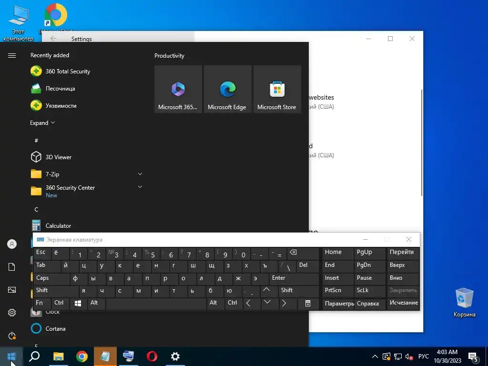Toggle Fn key on on-screen keyboard
This screenshot has height=366, width=488.
(x=42, y=304)
